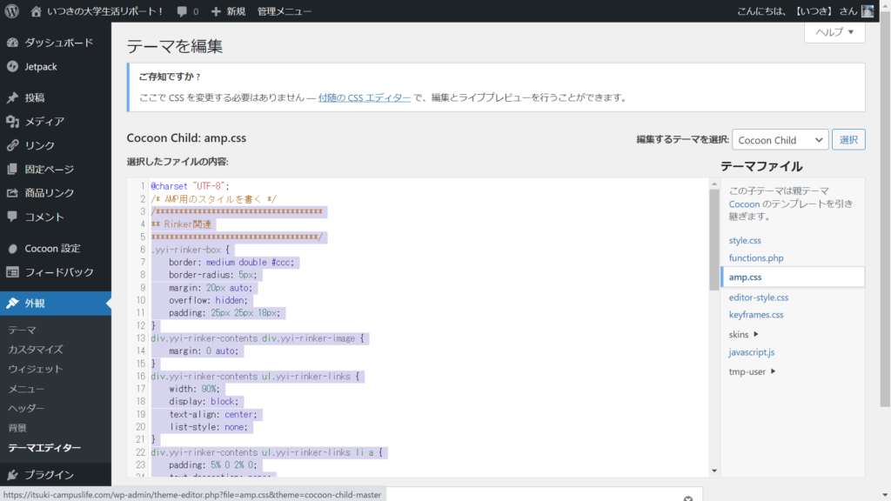The width and height of the screenshot is (891, 501).
Task: Click the chain link icon for リンク
Action: (x=12, y=145)
